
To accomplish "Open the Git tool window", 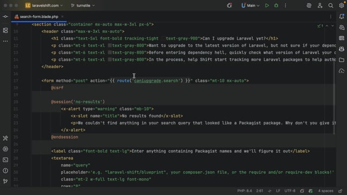I will point(5,181).
